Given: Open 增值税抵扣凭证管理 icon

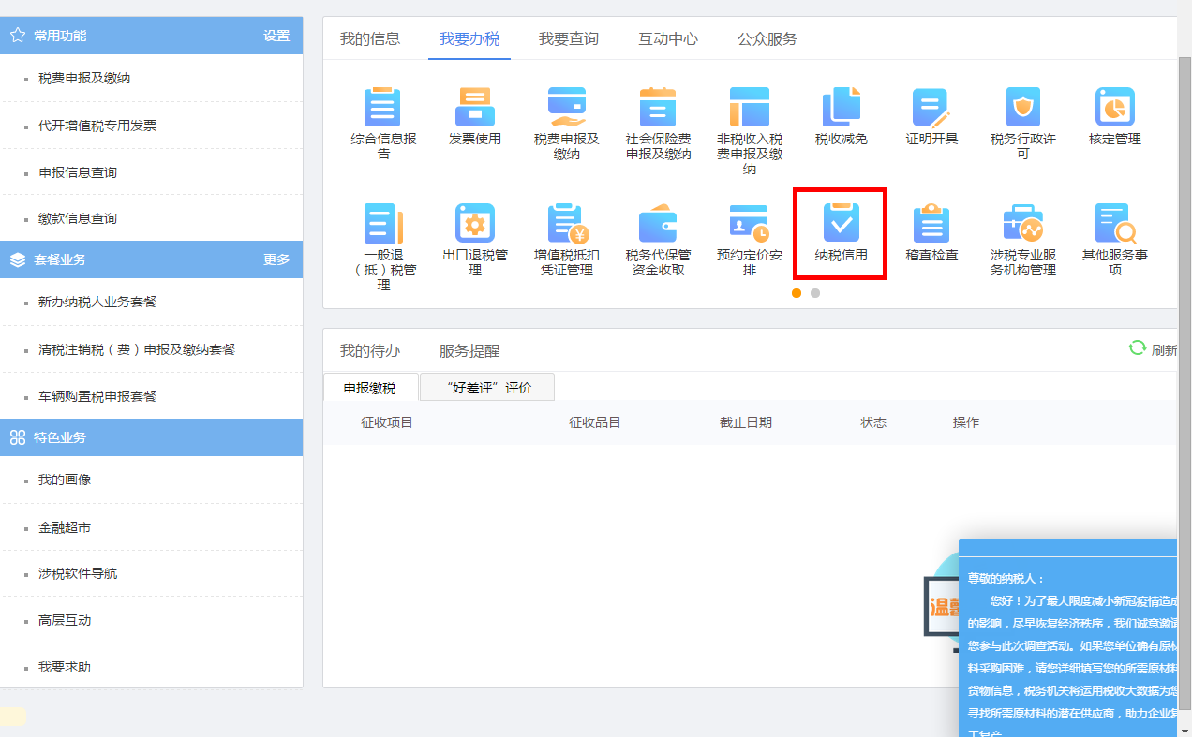Looking at the screenshot, I should tap(567, 223).
